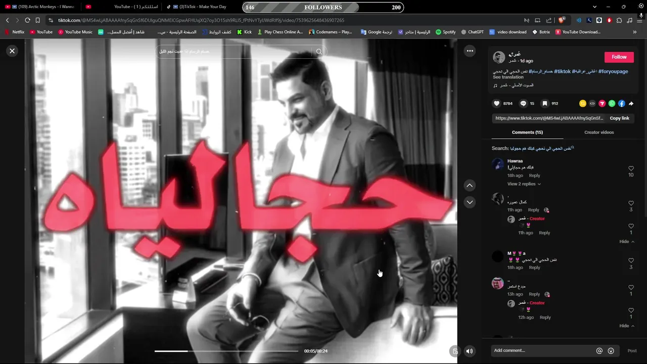This screenshot has height=364, width=647.
Task: Toggle the picture-in-picture icon on the video
Action: tap(455, 351)
